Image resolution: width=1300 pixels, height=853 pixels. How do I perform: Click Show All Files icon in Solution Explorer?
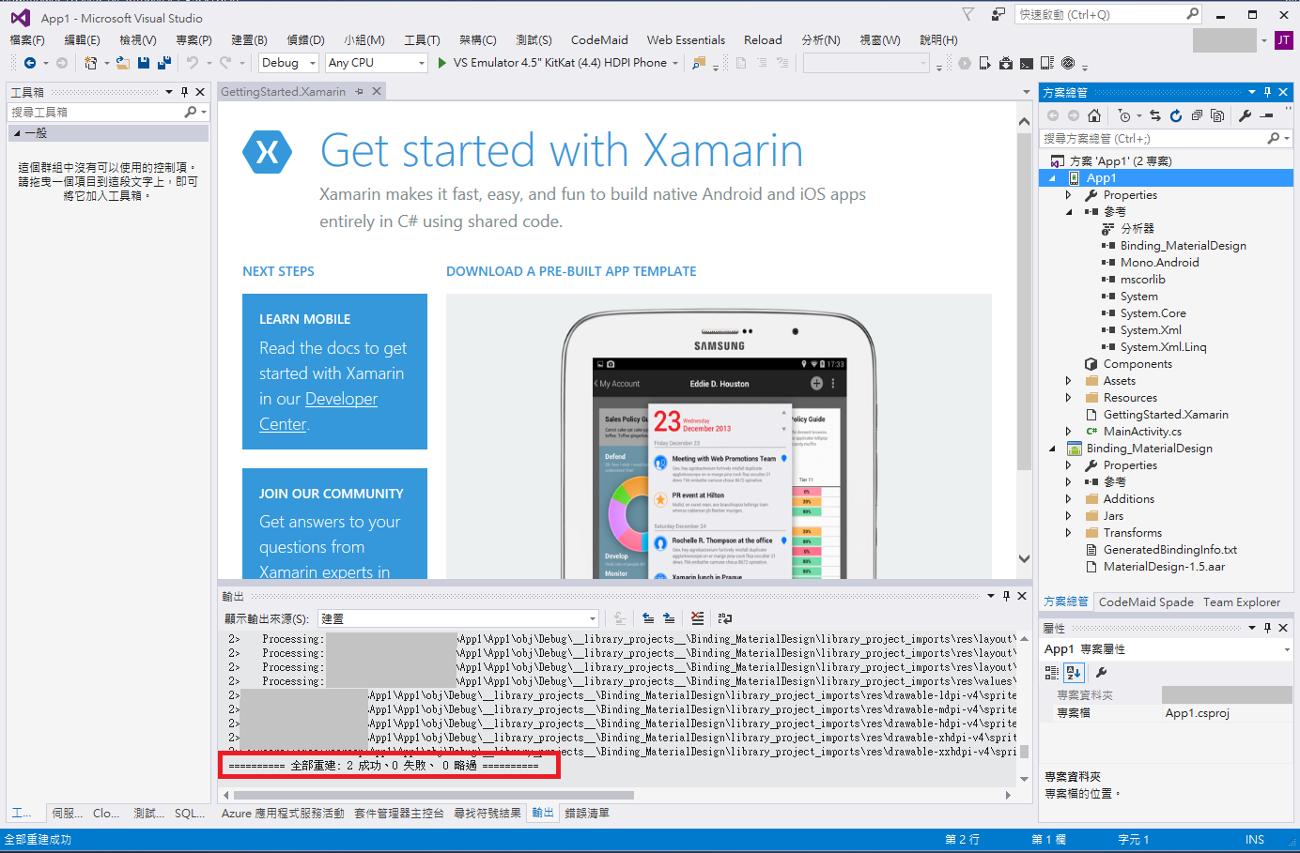[1217, 115]
